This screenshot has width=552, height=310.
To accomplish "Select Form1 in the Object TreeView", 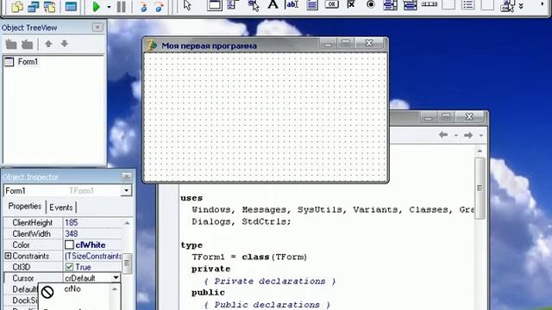I will (28, 62).
